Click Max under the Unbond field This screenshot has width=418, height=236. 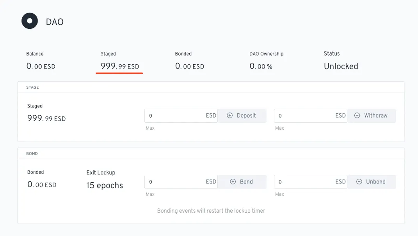point(279,194)
